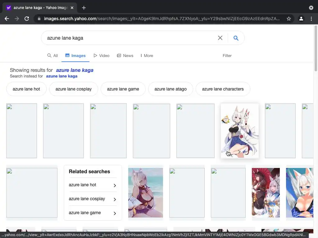The width and height of the screenshot is (318, 238).
Task: Open new tab with plus icon
Action: pyautogui.click(x=84, y=8)
